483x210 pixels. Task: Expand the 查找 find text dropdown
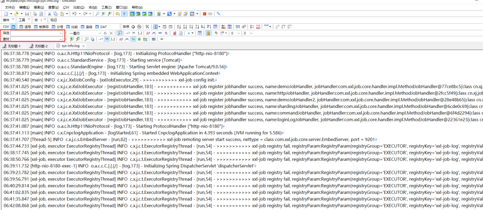61,39
